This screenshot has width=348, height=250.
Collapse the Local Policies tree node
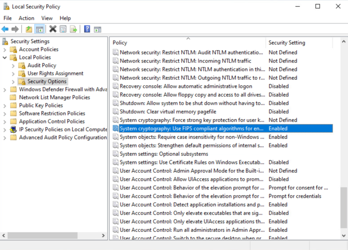click(5, 58)
